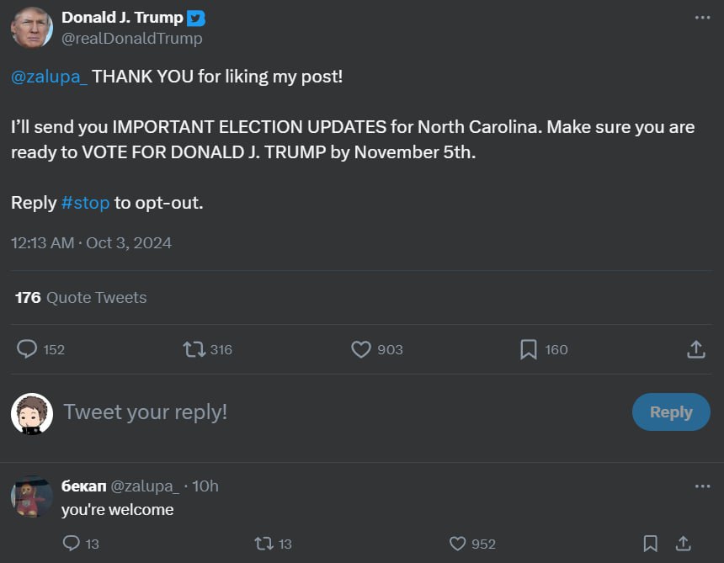Like бекап's reply with 952 likes
The width and height of the screenshot is (724, 563).
(457, 544)
